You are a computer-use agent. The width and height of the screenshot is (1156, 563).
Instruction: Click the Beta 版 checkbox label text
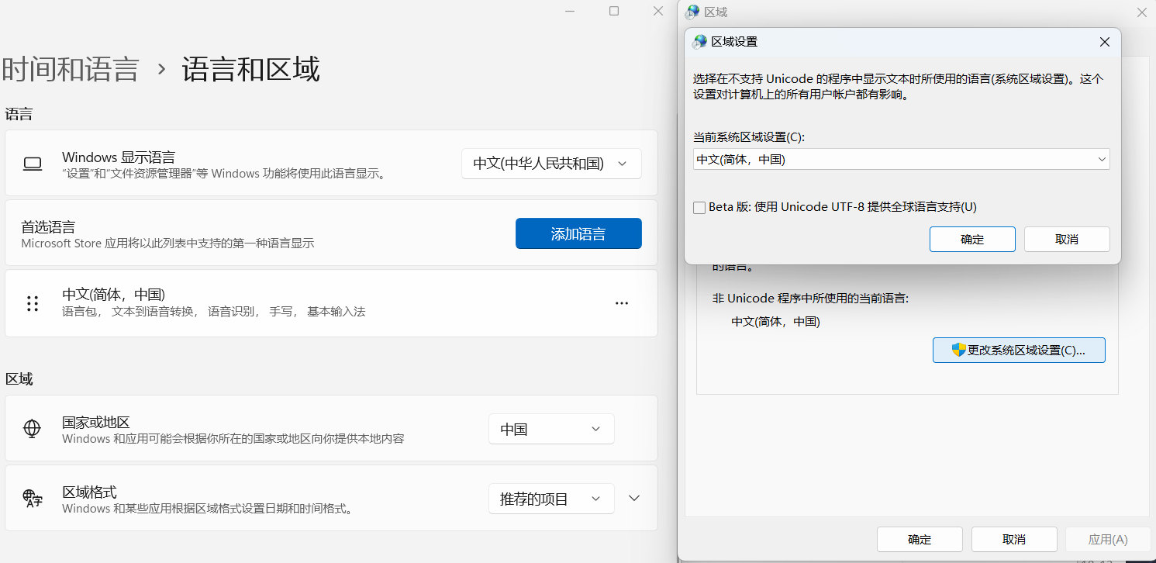point(843,207)
